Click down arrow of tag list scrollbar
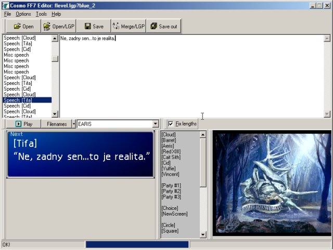Screen dimensions: 333x250 tap(203, 234)
